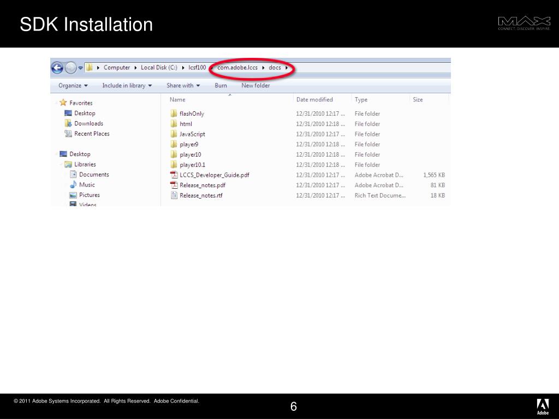
Task: Sort by Size column header
Action: pyautogui.click(x=418, y=100)
